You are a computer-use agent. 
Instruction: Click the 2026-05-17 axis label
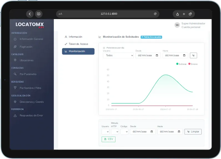point(111,109)
